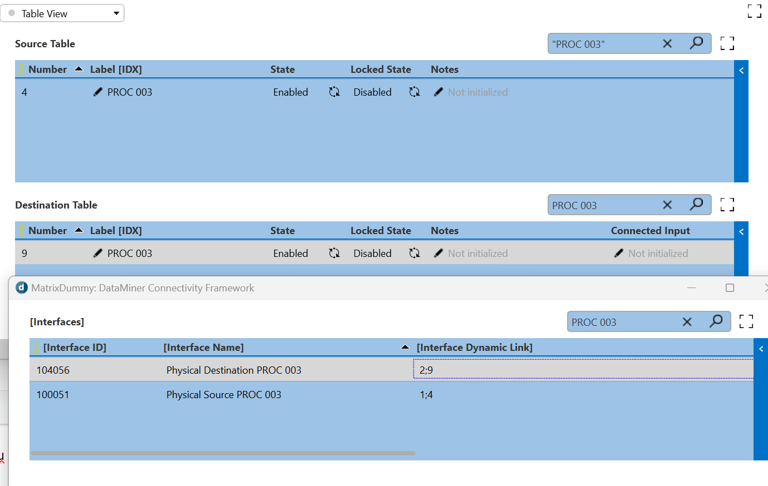Click Destination Table Connected Input header

pos(651,231)
